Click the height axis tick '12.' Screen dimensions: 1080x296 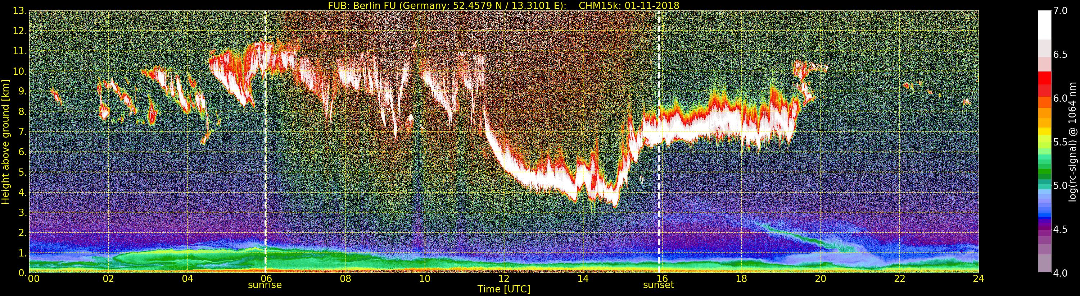20,31
